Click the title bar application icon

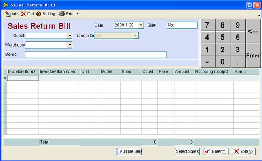pyautogui.click(x=5, y=5)
